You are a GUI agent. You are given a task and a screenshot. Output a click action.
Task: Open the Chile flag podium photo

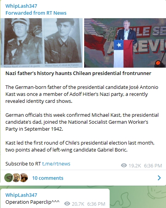point(125,43)
